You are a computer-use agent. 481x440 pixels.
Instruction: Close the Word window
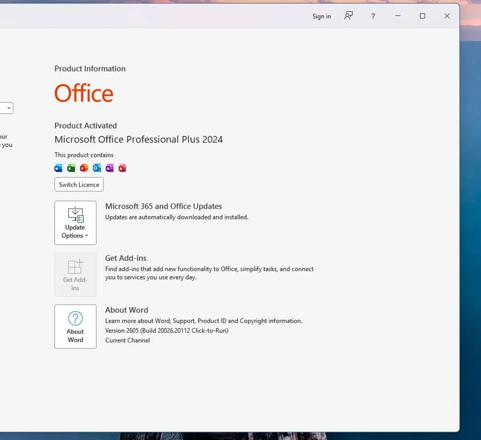click(447, 16)
